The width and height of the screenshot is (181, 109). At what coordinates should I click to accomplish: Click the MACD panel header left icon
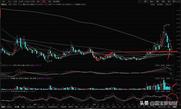2,65
